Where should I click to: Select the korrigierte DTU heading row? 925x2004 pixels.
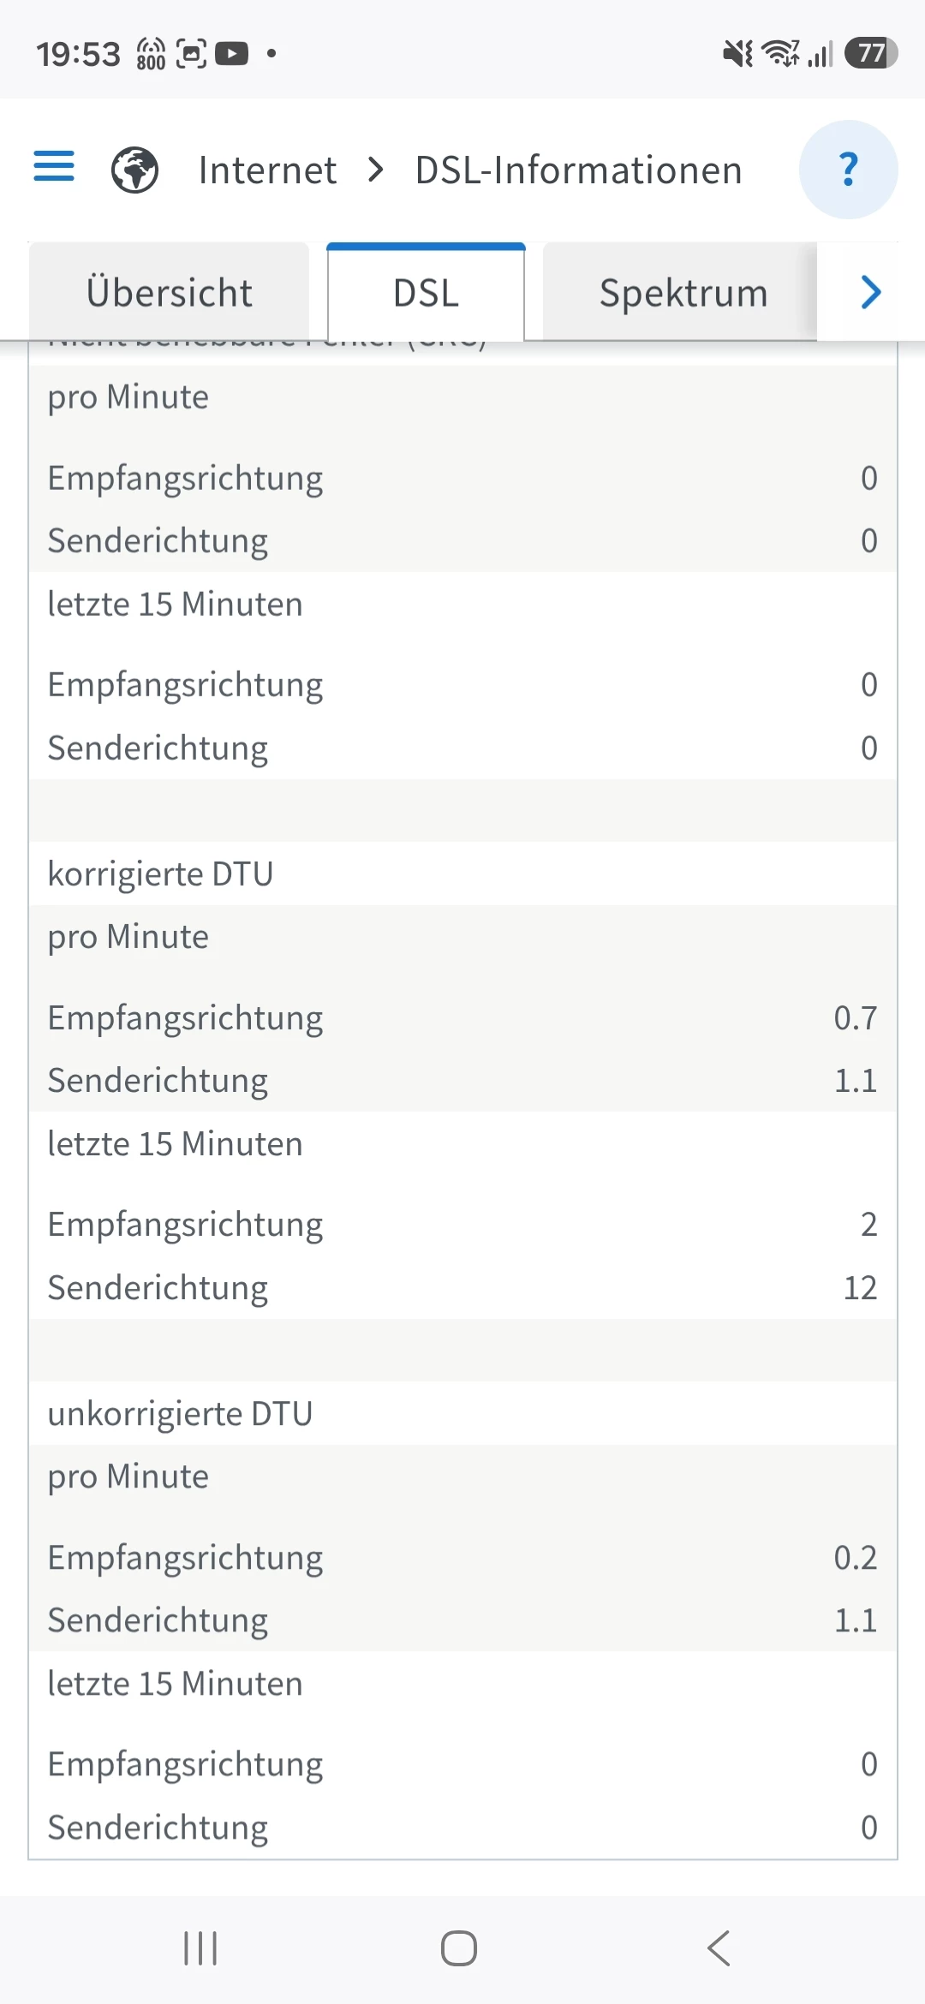[462, 874]
